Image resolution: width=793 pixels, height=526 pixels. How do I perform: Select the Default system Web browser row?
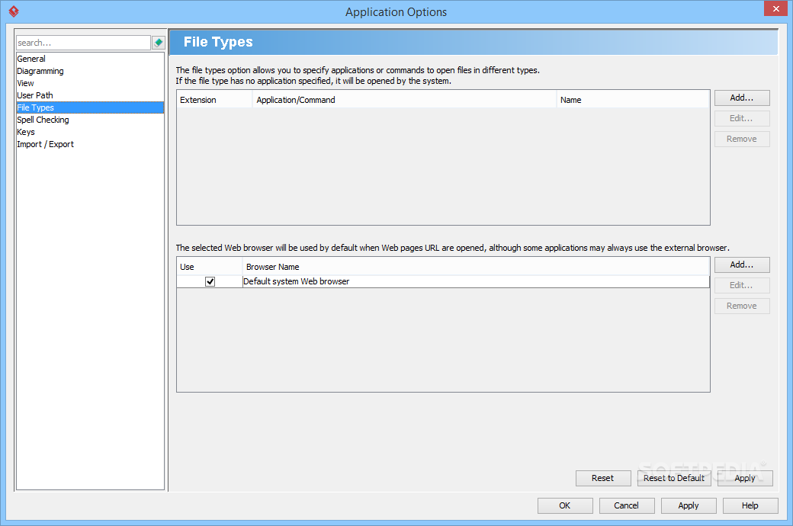(443, 282)
